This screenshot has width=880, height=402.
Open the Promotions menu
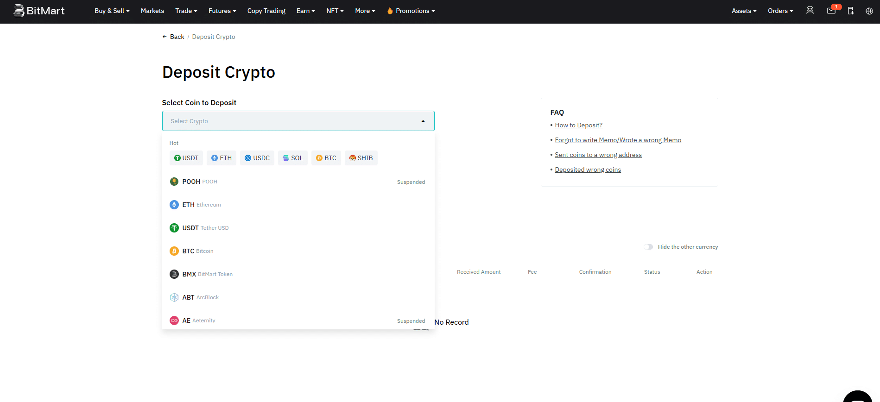click(411, 11)
